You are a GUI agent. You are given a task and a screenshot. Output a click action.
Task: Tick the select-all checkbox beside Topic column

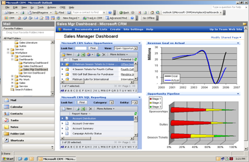tap(65, 59)
